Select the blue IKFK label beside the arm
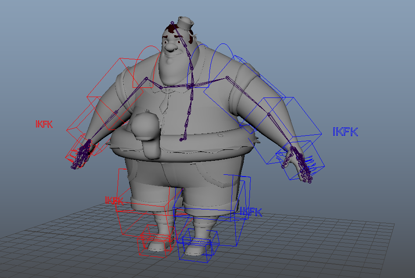 345,132
